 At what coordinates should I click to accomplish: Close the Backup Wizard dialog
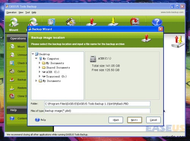[x=160, y=29]
